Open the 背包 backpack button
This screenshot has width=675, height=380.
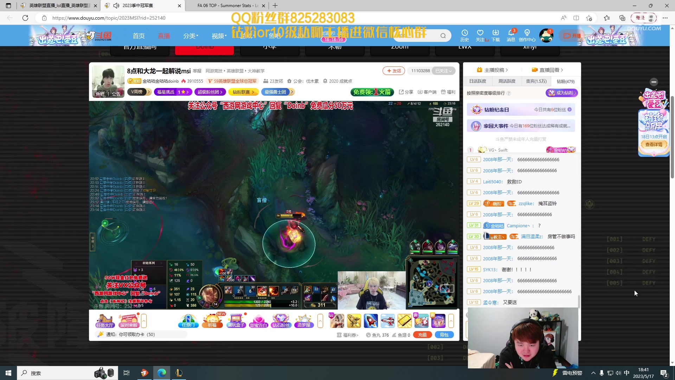[x=444, y=335]
